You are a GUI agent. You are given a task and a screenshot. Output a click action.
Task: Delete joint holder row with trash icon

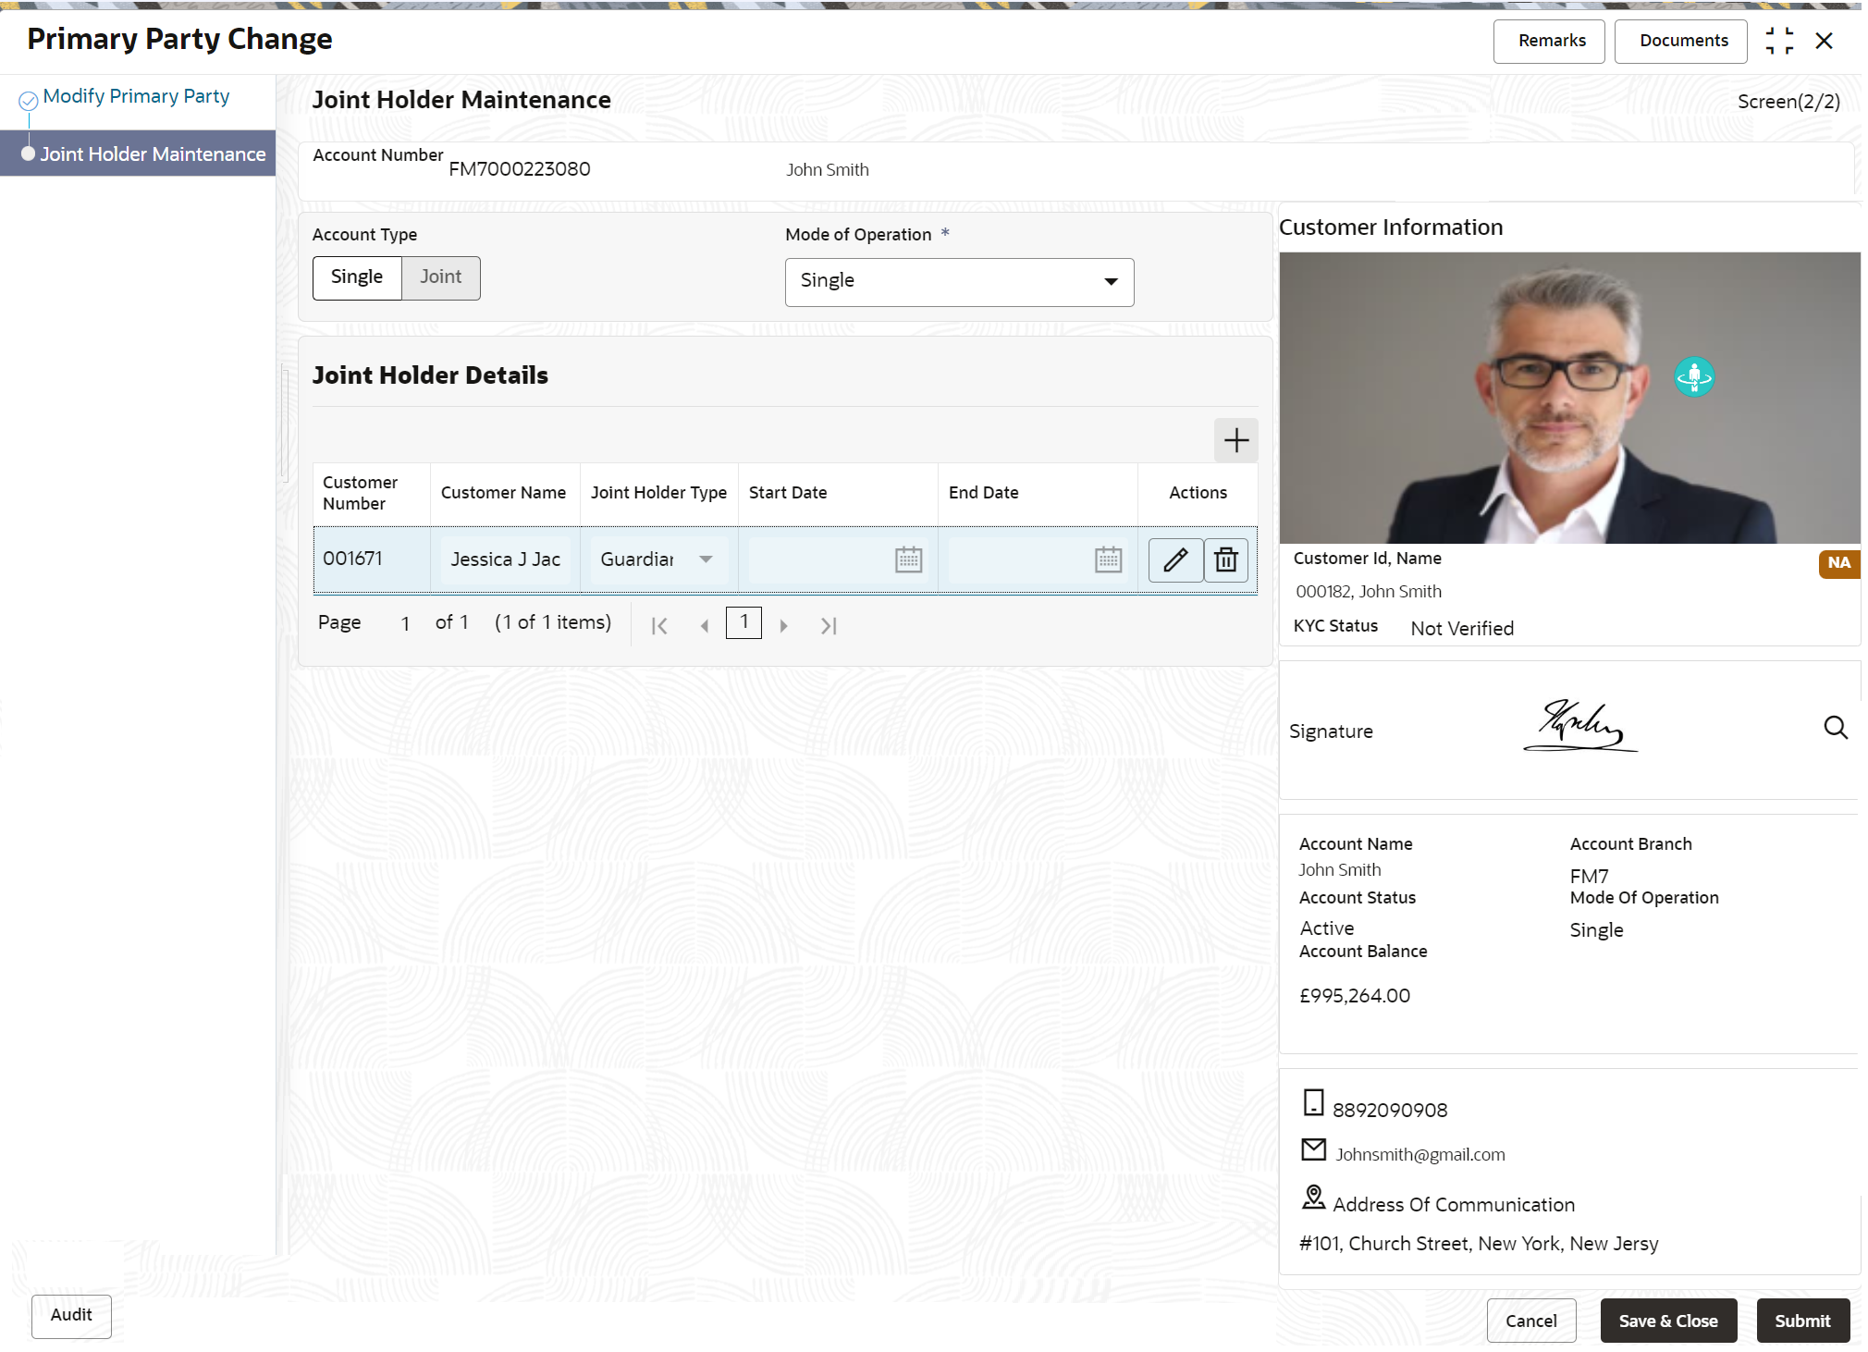coord(1225,559)
